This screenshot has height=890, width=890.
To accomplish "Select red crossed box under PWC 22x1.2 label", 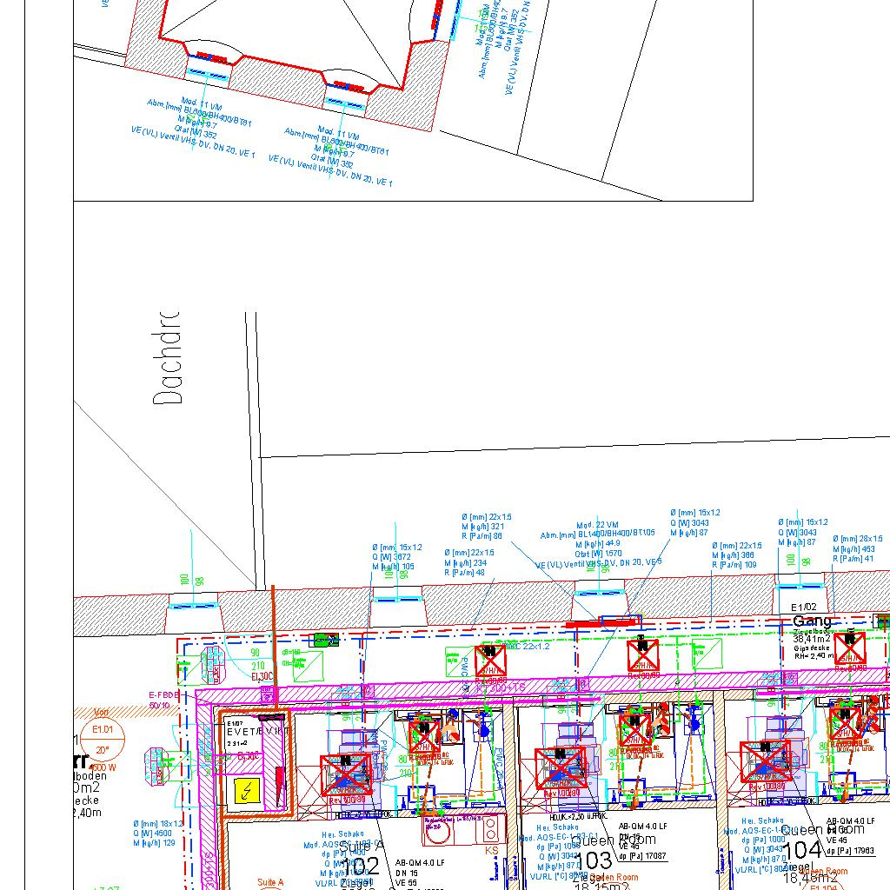I will coord(490,661).
